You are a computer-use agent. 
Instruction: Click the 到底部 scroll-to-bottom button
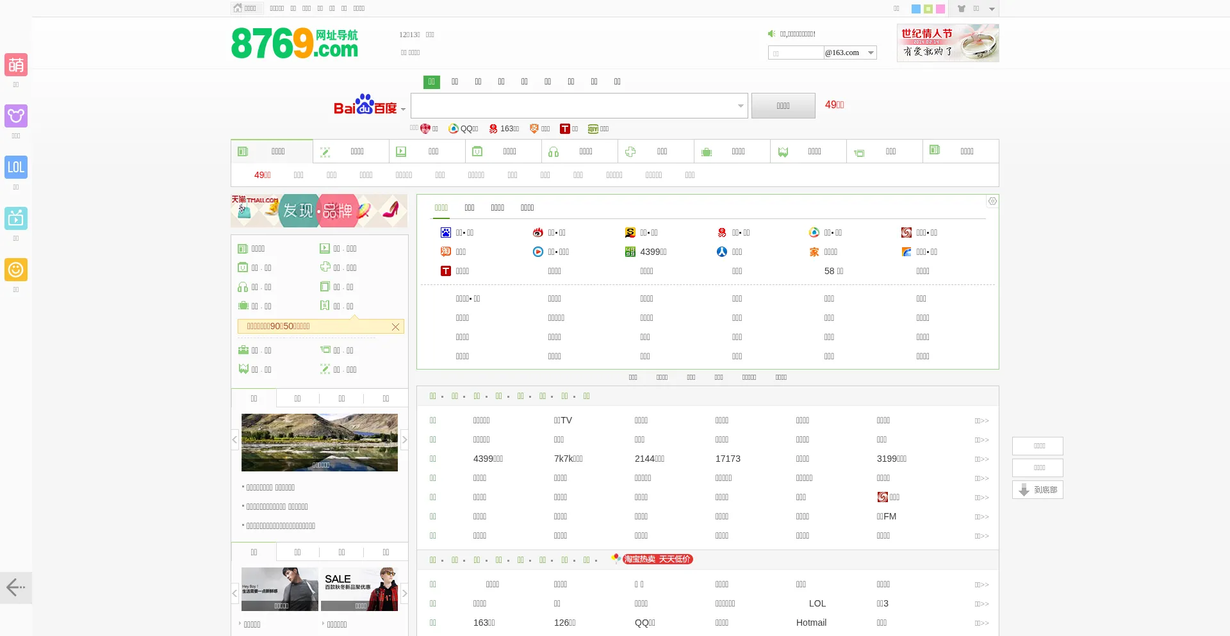1038,490
